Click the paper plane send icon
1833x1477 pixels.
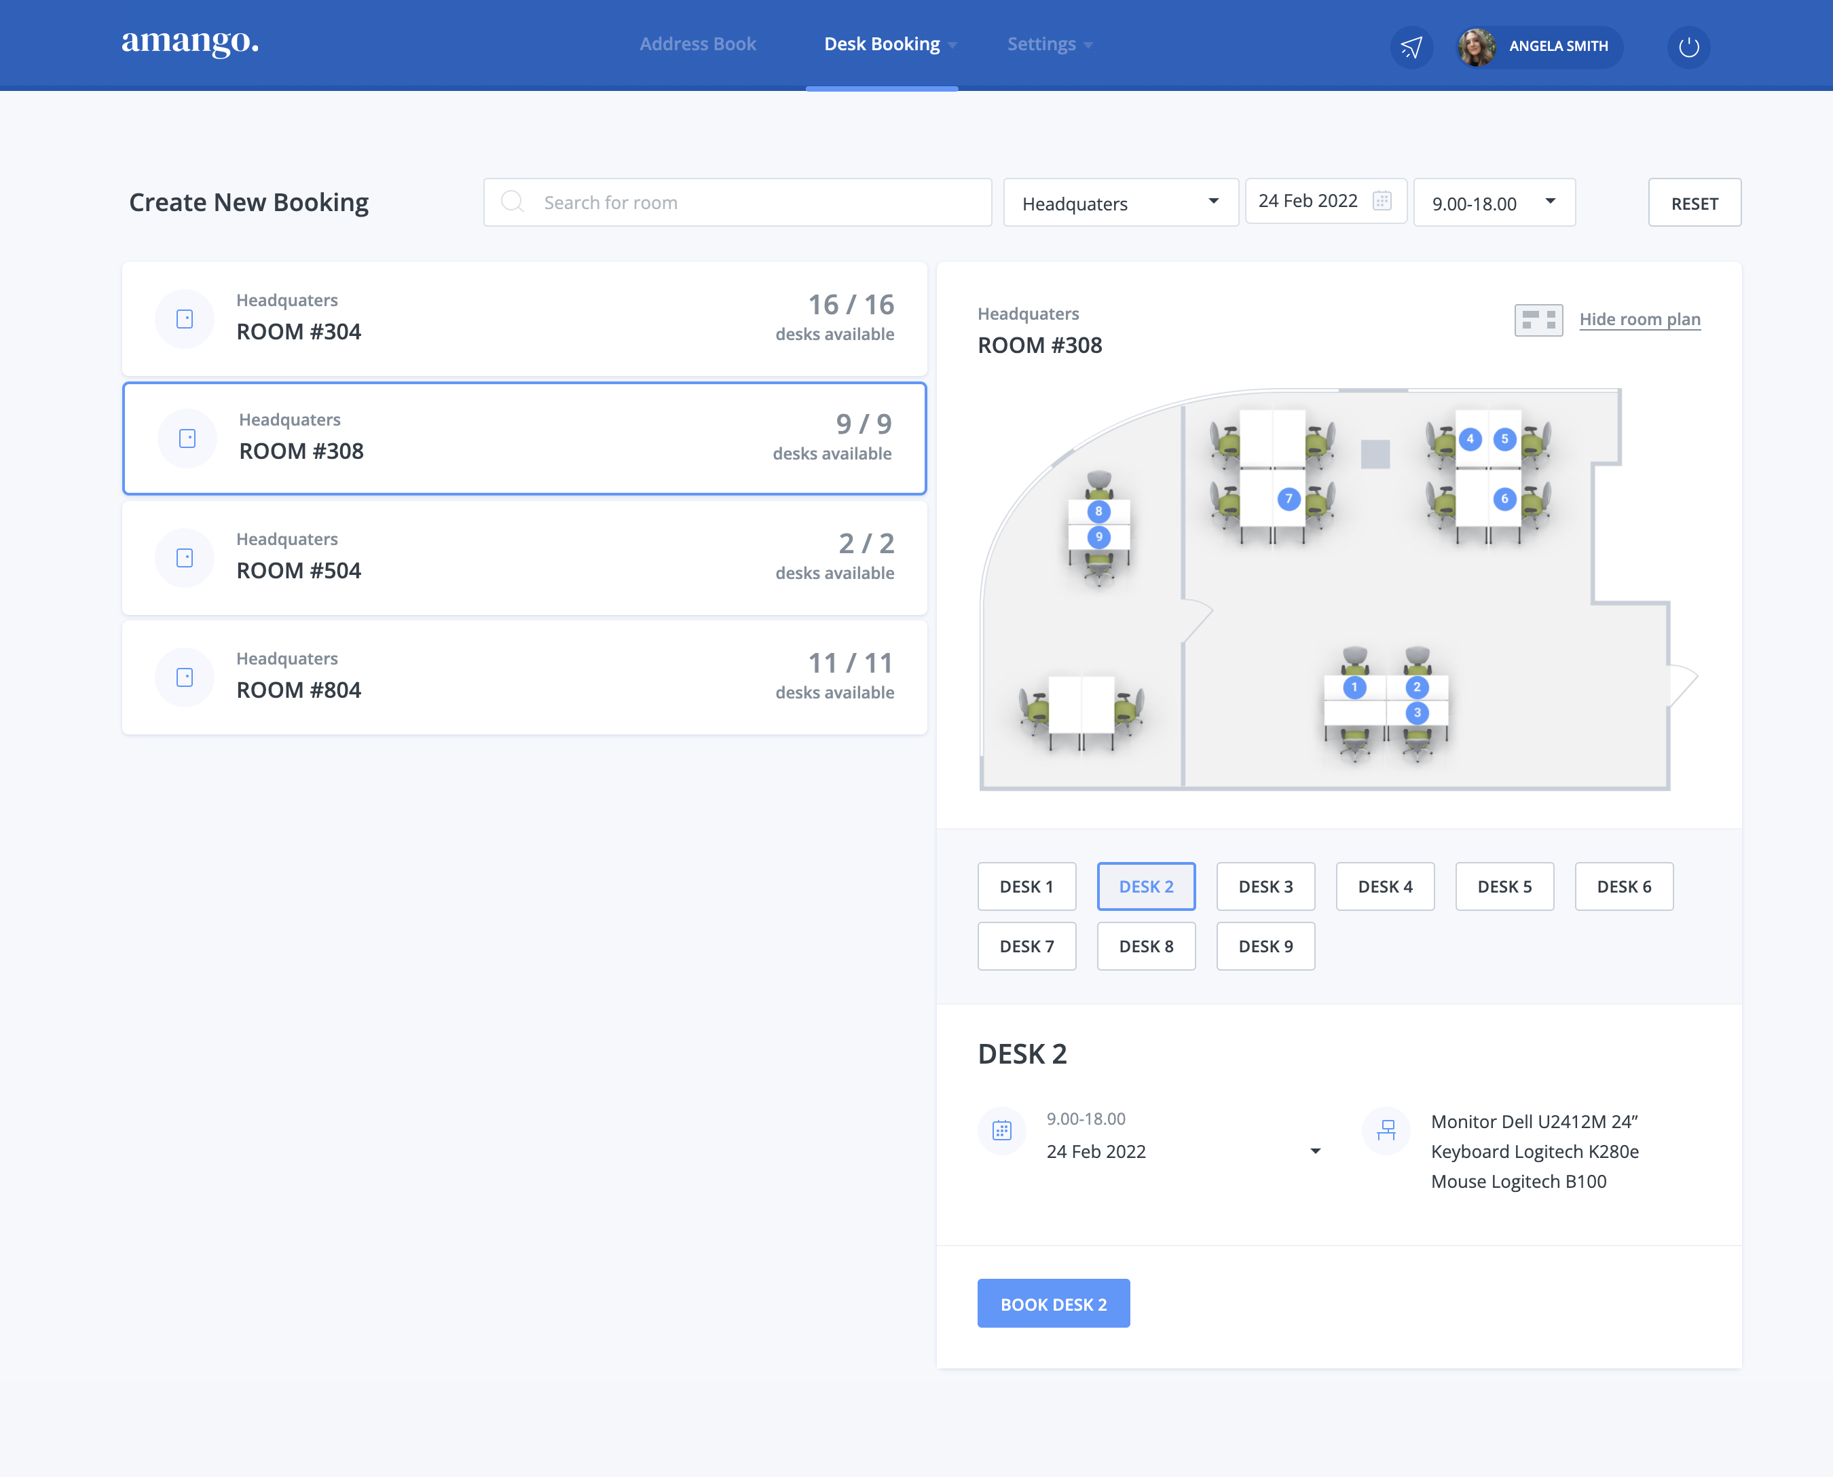click(1411, 47)
